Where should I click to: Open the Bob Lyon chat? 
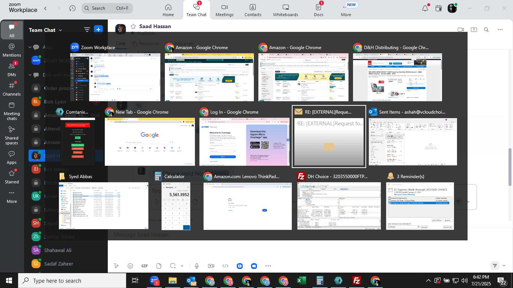[55, 102]
